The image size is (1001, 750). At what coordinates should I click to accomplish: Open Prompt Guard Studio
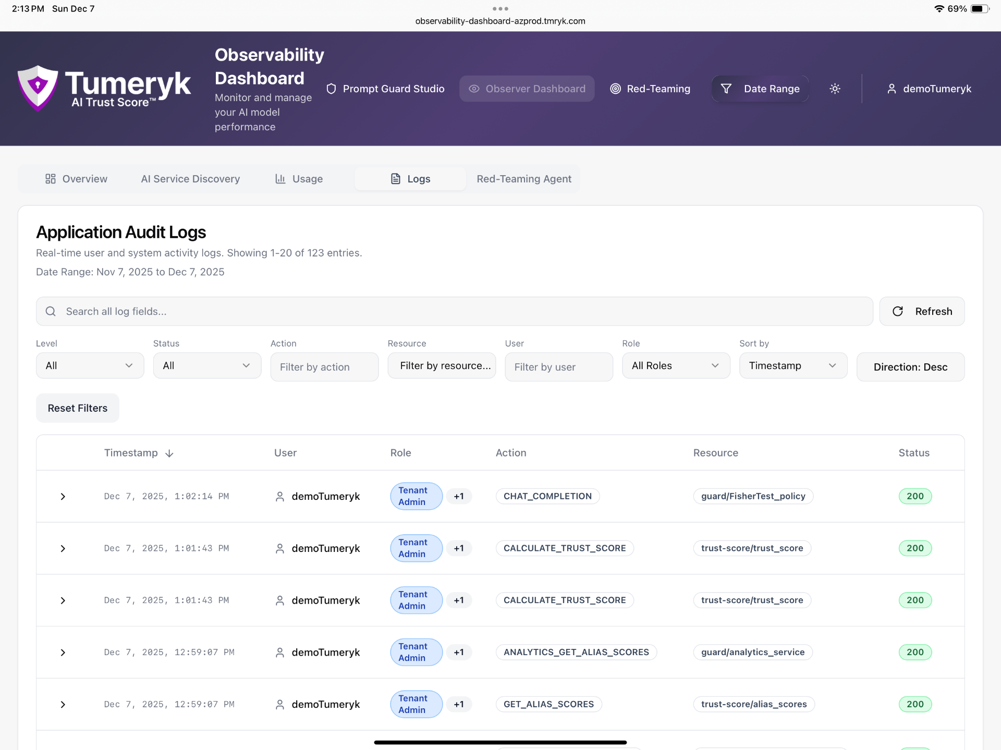[385, 89]
